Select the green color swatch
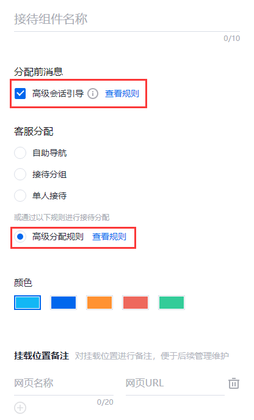The width and height of the screenshot is (254, 420). (172, 303)
